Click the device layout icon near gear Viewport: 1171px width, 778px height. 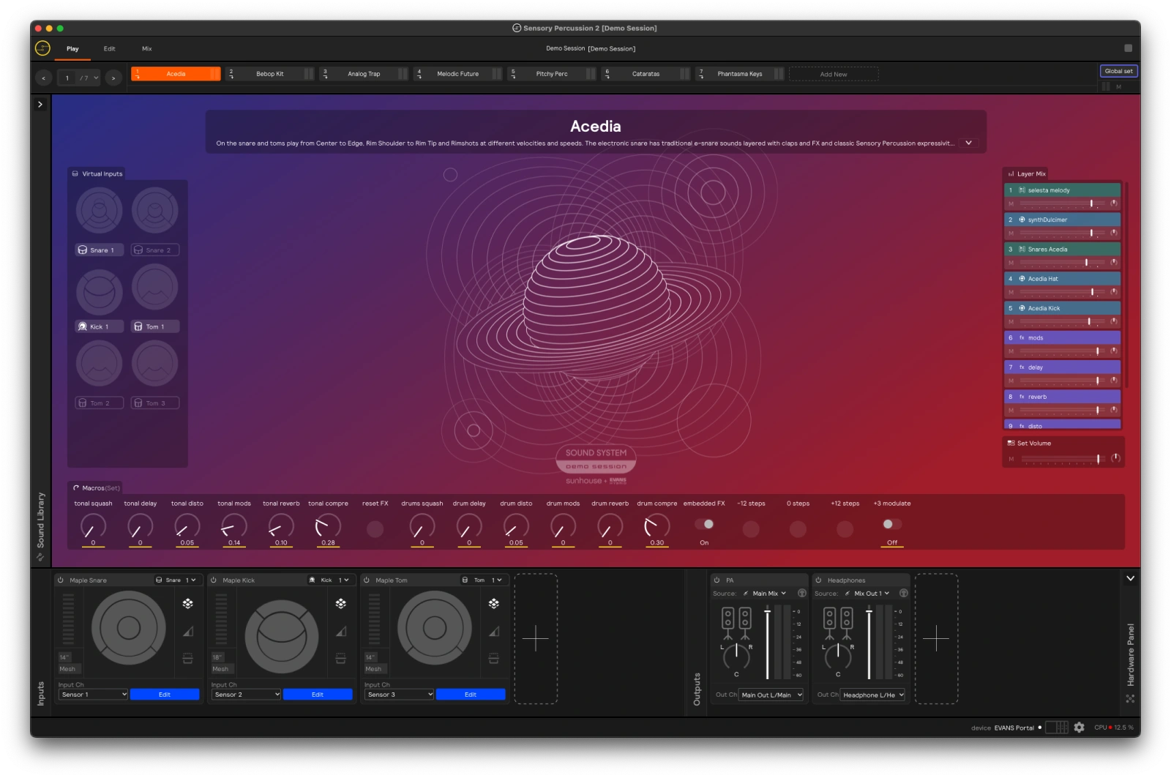pyautogui.click(x=1057, y=727)
